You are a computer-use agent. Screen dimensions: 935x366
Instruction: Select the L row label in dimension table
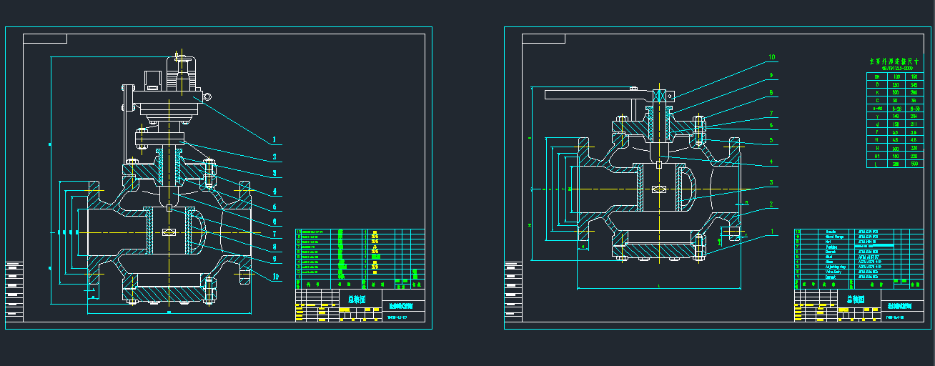click(876, 164)
